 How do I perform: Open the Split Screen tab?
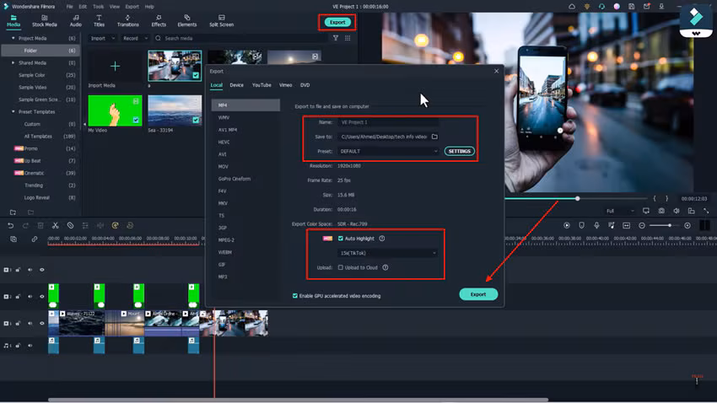[221, 20]
